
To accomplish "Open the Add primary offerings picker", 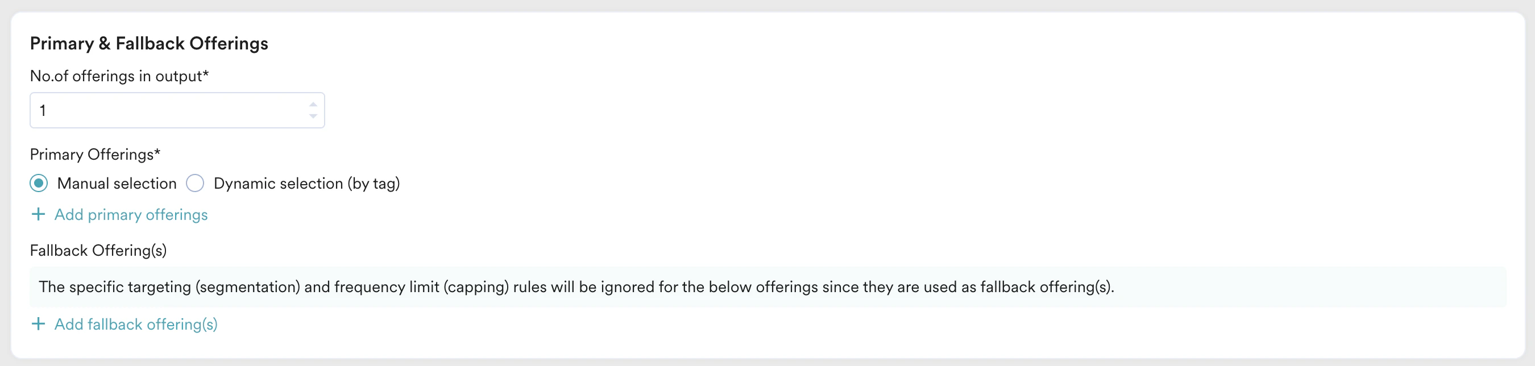I will [131, 215].
